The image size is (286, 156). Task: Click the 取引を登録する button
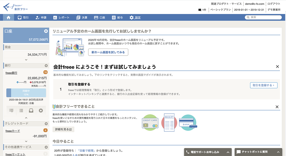point(263,85)
